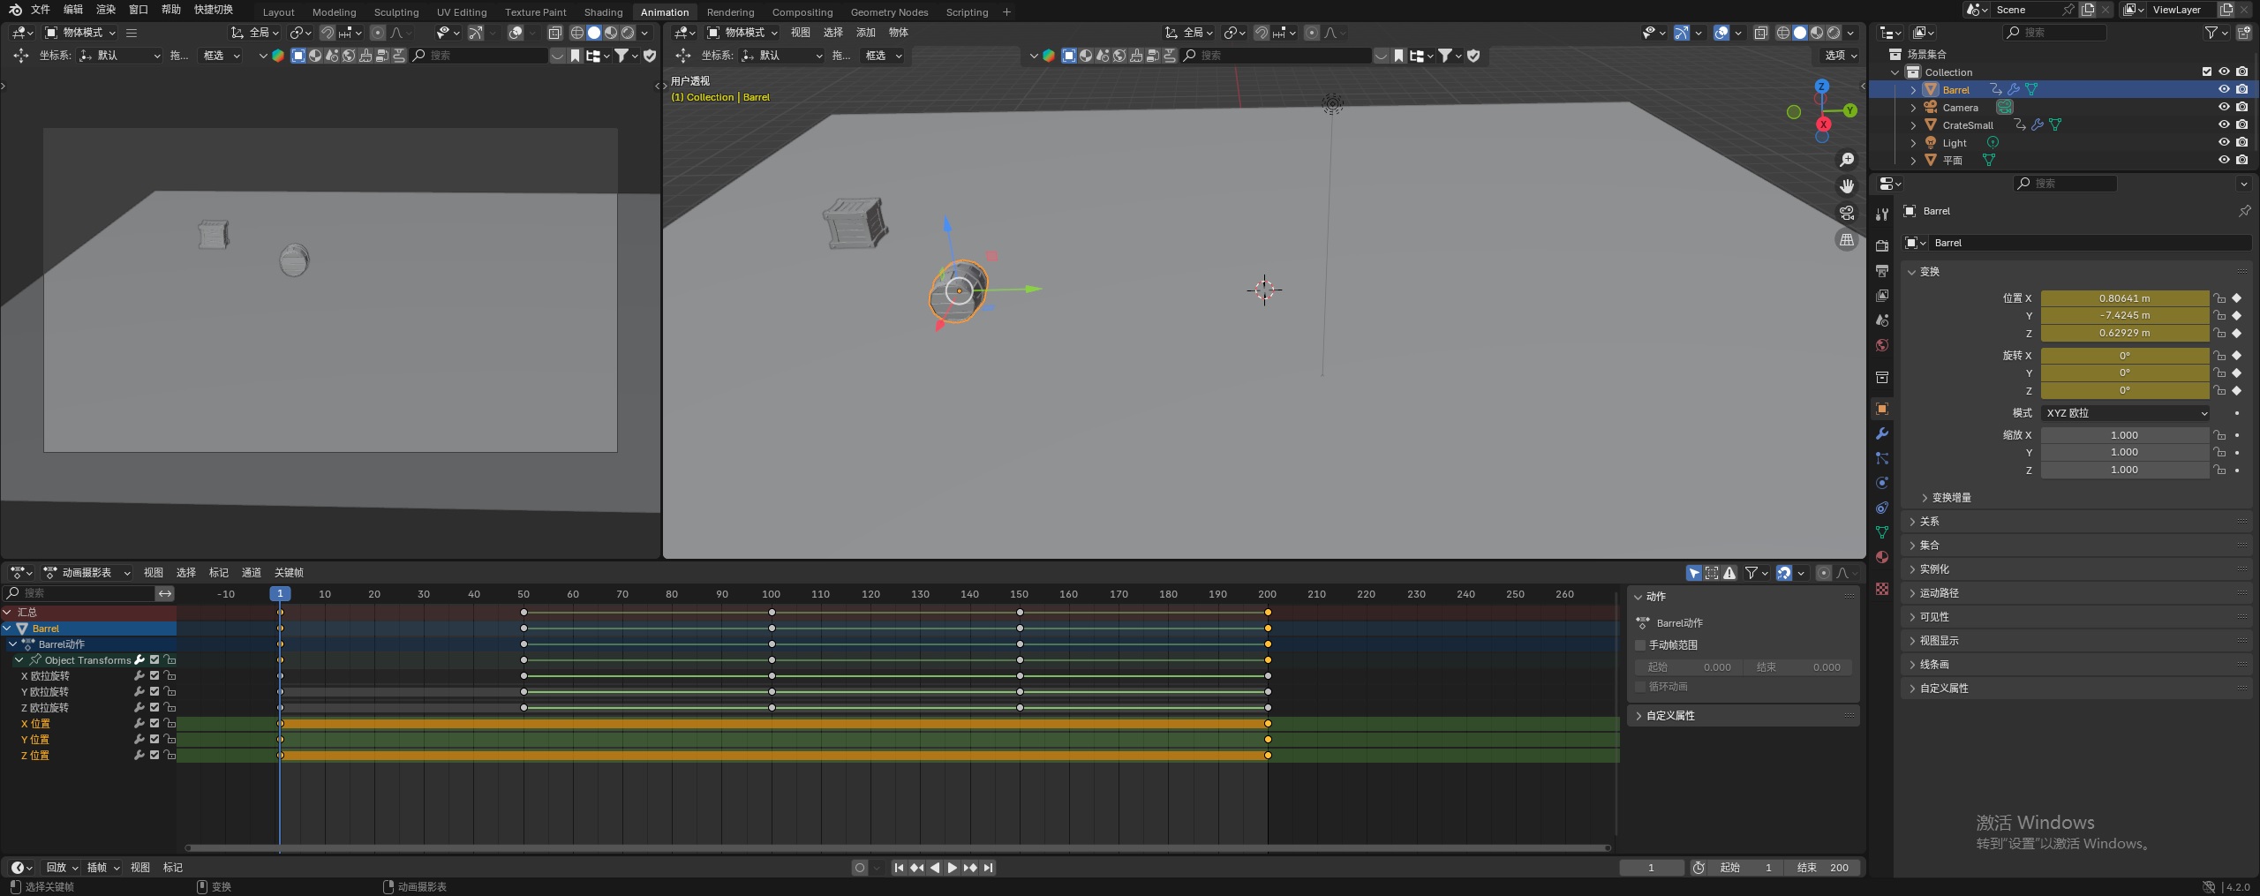
Task: Click the Z axis on navigation gizmo
Action: click(x=1821, y=87)
